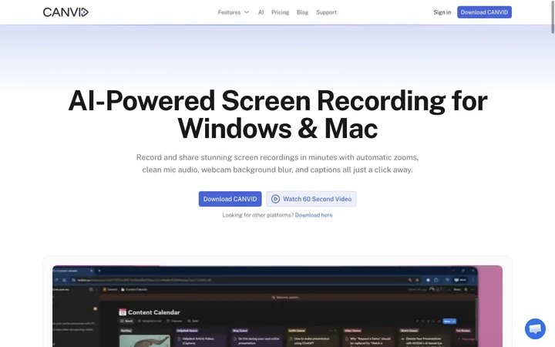Follow the Download here link
555x347 pixels.
[x=314, y=215]
